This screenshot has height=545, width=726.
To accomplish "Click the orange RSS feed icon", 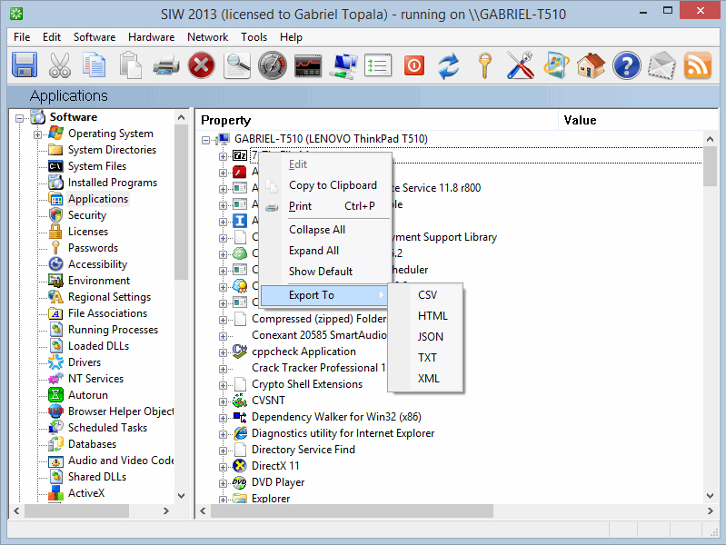I will pos(698,65).
